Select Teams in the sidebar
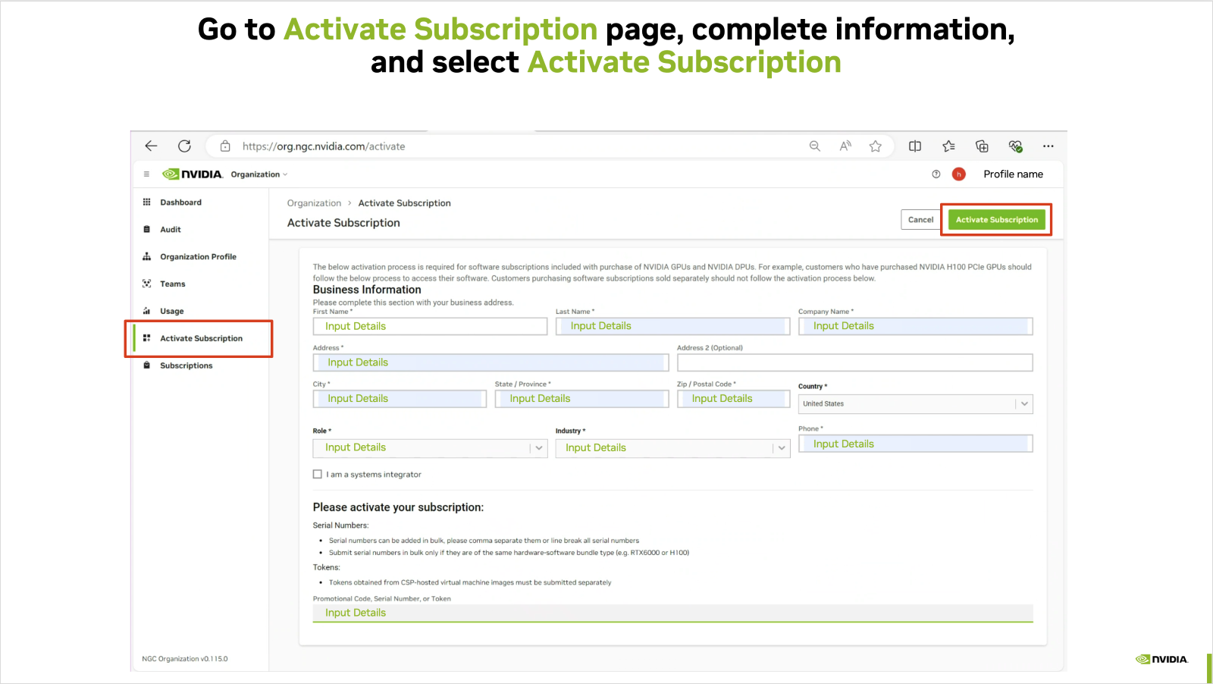Viewport: 1213px width, 684px height. [x=172, y=284]
